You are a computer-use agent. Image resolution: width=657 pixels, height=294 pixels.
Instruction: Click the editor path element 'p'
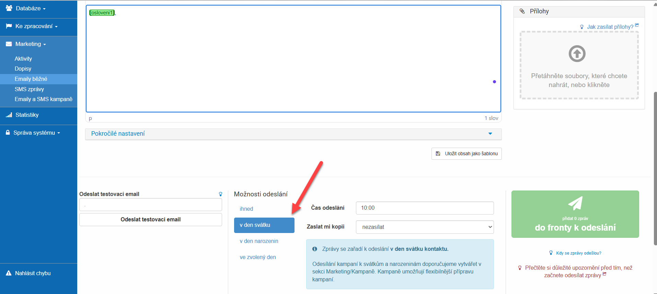coord(90,118)
